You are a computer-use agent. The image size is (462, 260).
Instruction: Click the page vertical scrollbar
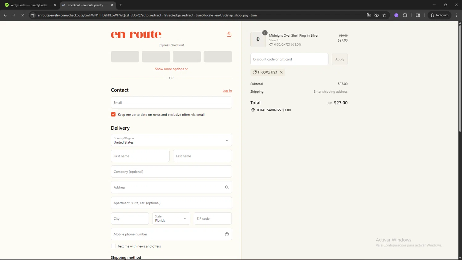coord(460,79)
